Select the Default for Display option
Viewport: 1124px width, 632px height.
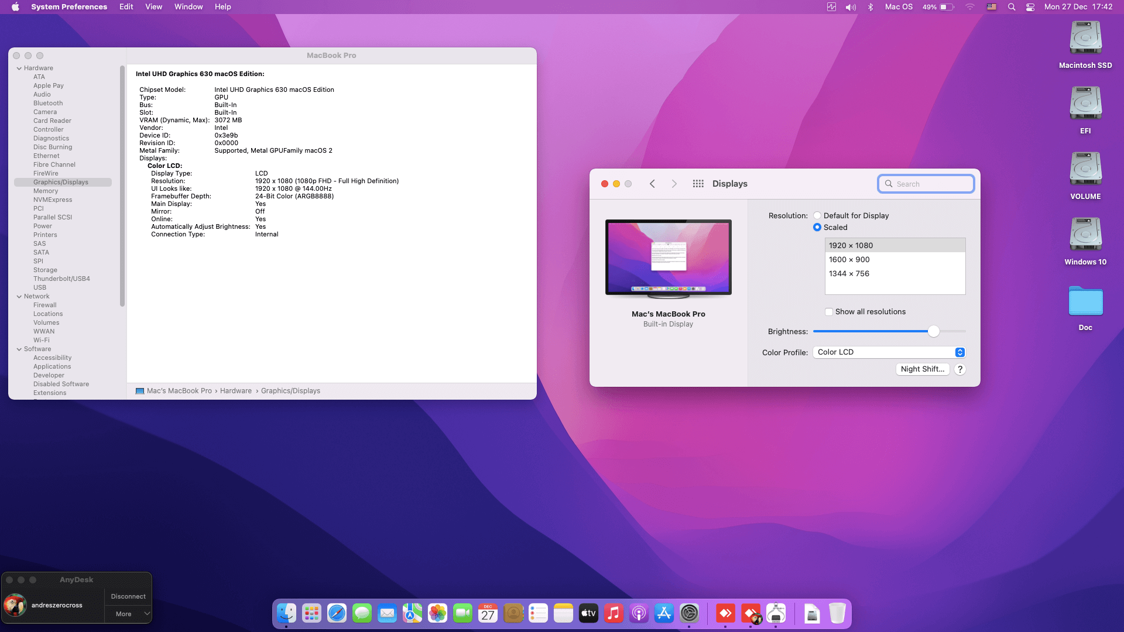click(817, 215)
